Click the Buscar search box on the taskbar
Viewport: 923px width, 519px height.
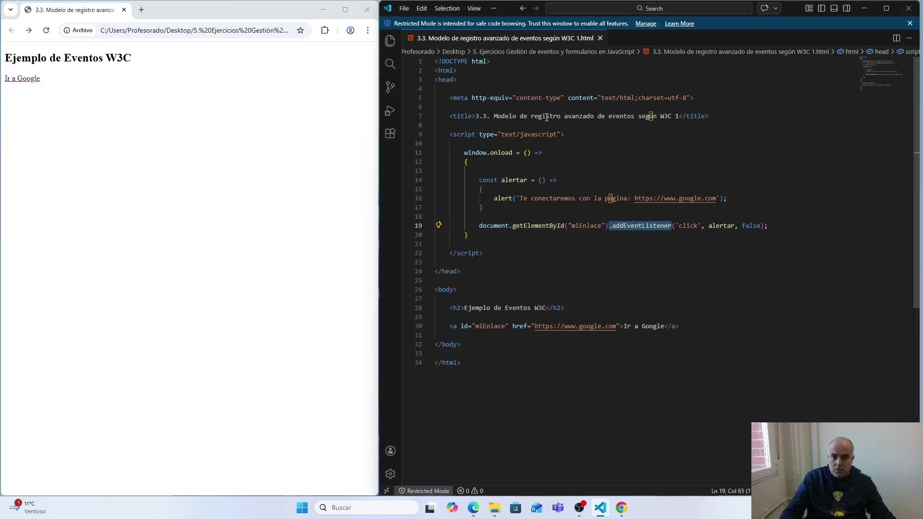366,507
